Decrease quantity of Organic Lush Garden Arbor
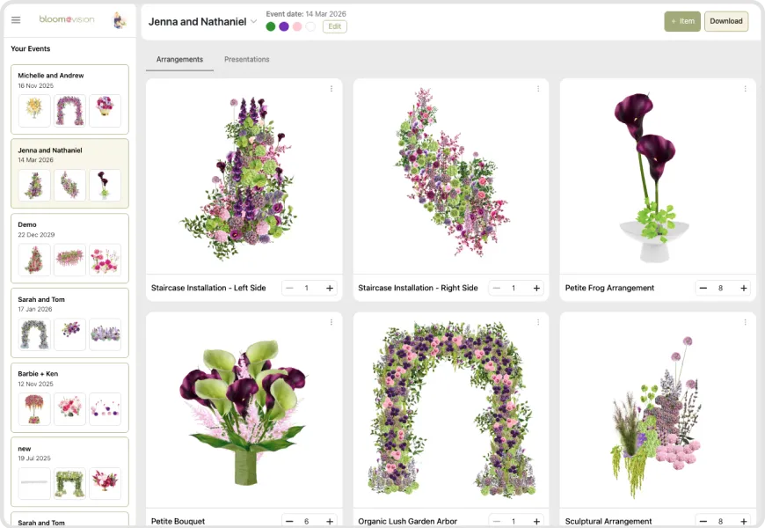Viewport: 765px width, 528px height. tap(497, 521)
